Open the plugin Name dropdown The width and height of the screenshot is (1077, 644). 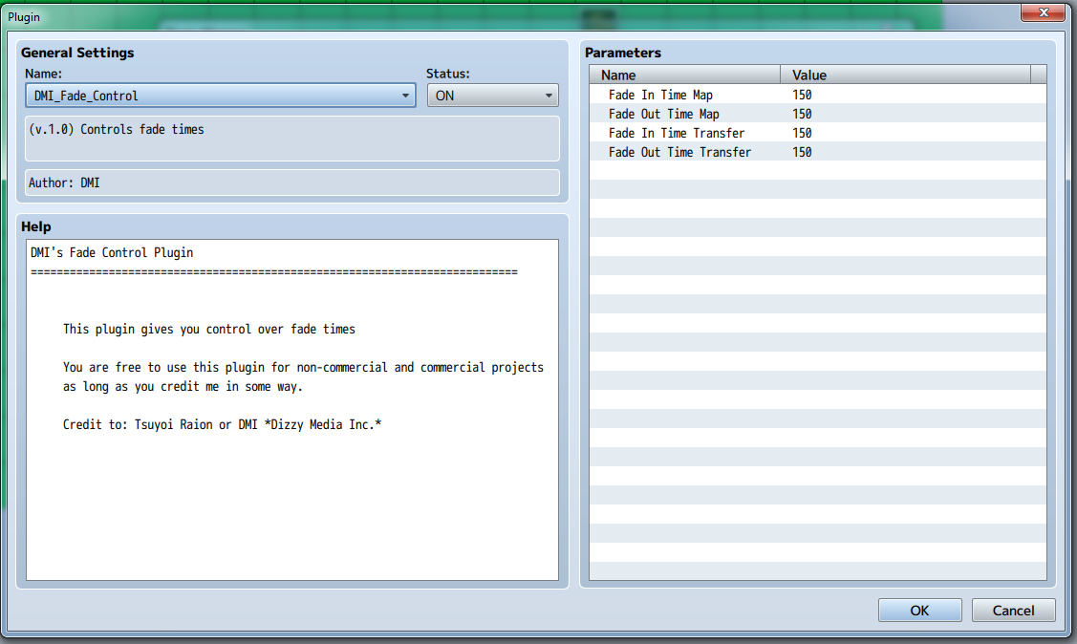(x=220, y=96)
